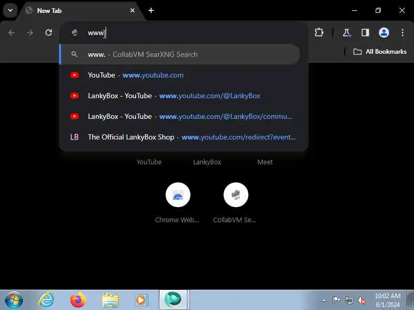This screenshot has width=414, height=310.
Task: Open the All Bookmarks folder
Action: [x=380, y=52]
